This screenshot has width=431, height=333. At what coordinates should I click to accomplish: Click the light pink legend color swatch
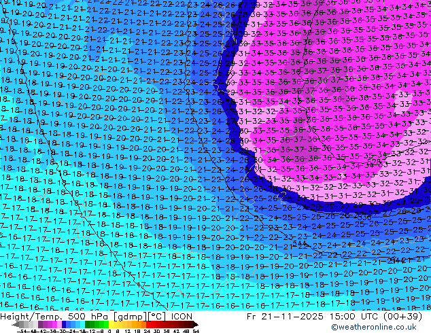click(59, 324)
